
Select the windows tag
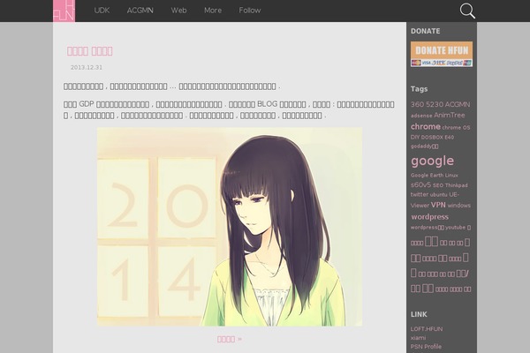click(x=458, y=206)
